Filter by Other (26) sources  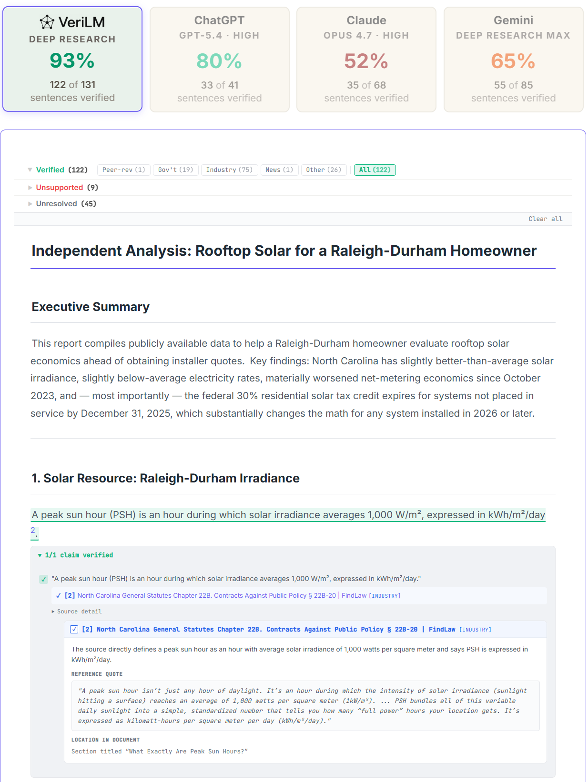point(324,170)
